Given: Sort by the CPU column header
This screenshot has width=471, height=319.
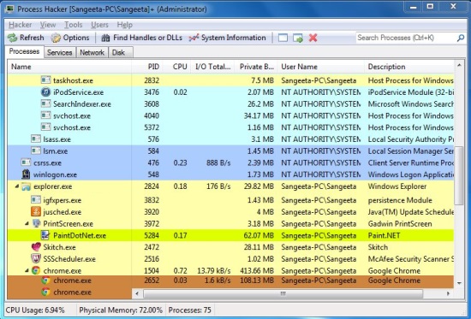Looking at the screenshot, I should (x=180, y=67).
